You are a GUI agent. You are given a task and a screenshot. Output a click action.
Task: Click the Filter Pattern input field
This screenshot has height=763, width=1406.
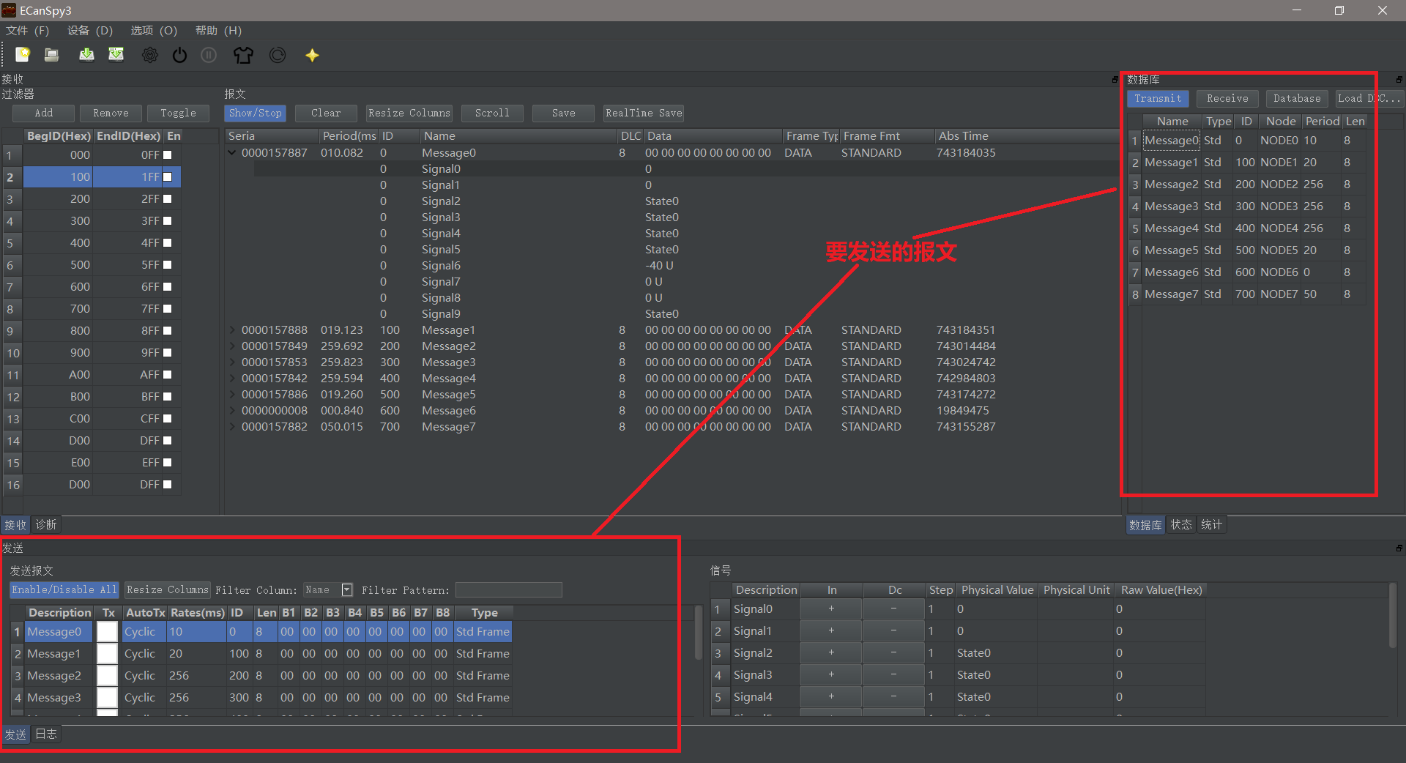(508, 590)
